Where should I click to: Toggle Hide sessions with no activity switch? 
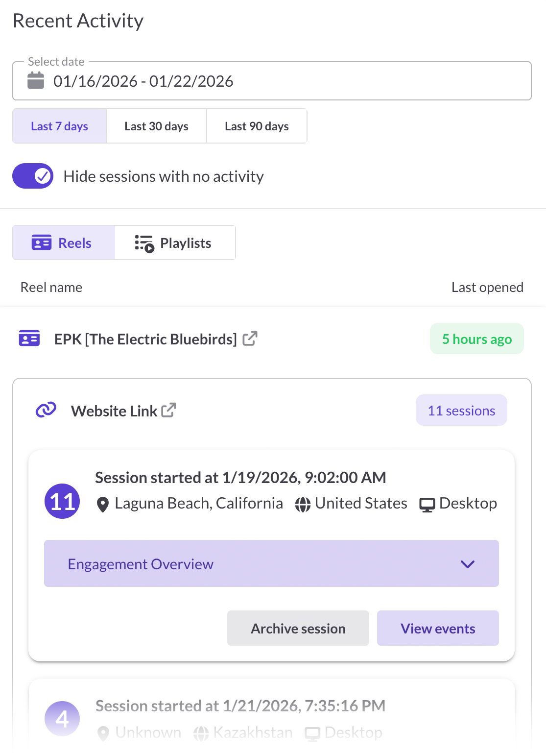pos(33,176)
